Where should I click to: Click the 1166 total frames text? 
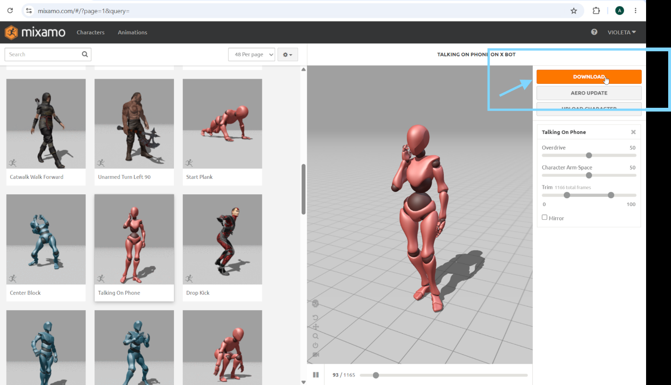573,187
